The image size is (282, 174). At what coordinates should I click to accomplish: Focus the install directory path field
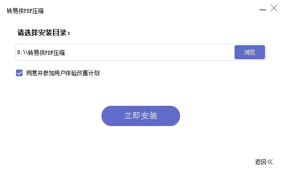point(125,52)
